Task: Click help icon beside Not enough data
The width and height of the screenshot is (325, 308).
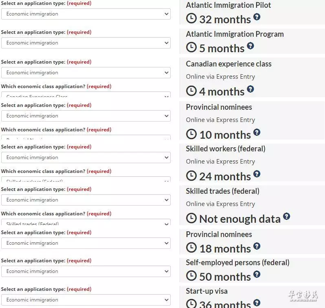Action: point(286,216)
